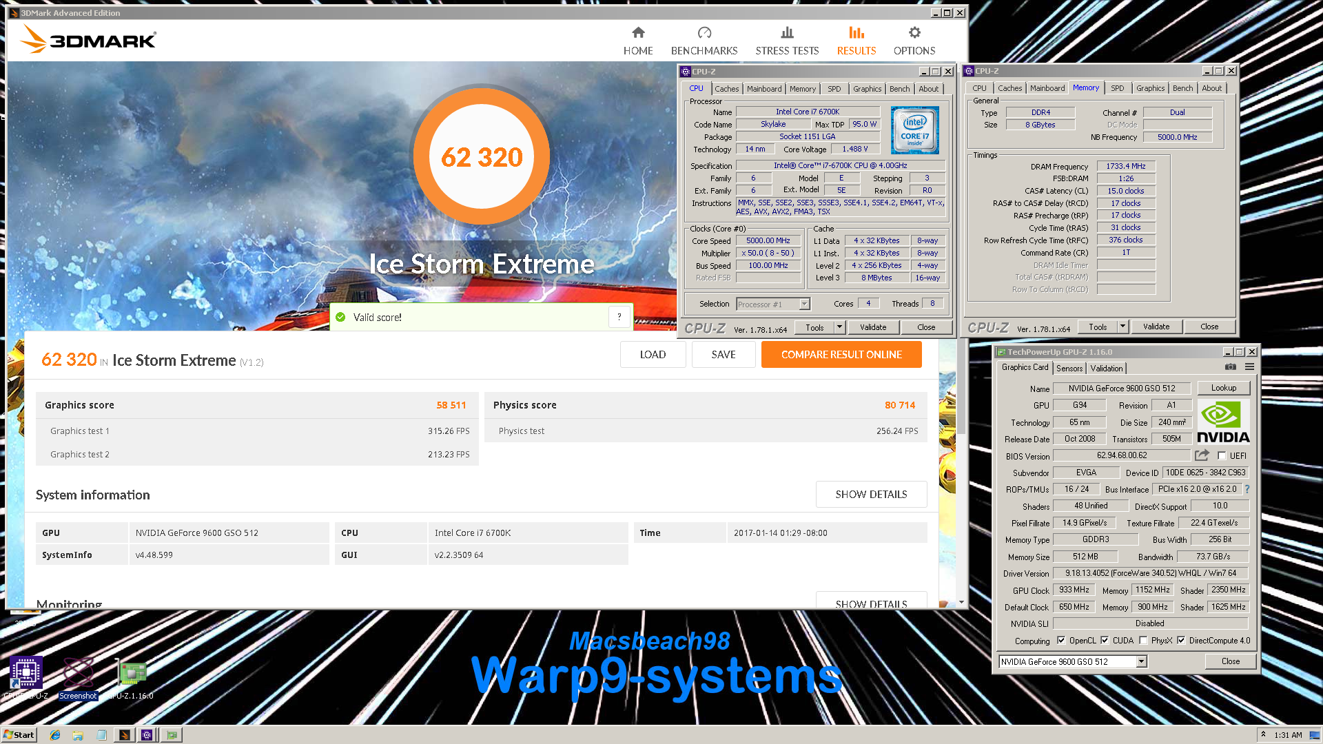Switch to GPU-Z taskbar button
The image size is (1323, 744).
click(x=172, y=735)
